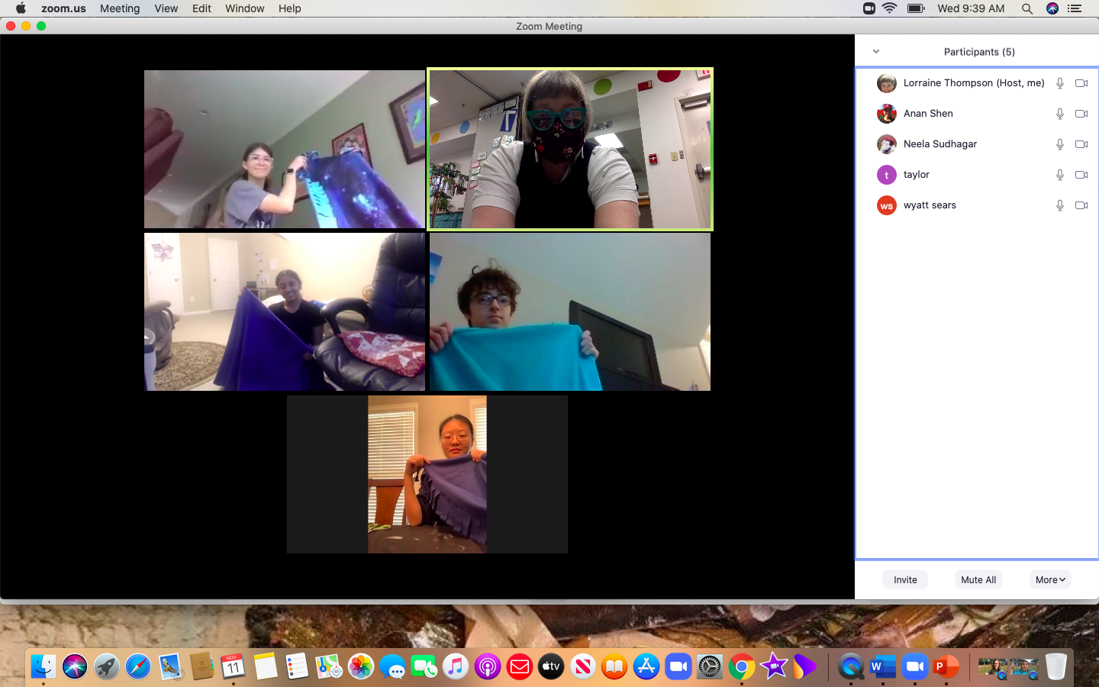The image size is (1099, 687).
Task: Open the Wi-Fi status menu
Action: (890, 8)
